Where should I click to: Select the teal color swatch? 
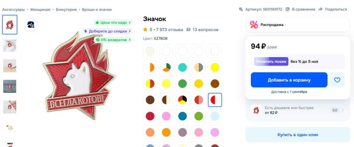click(x=183, y=67)
